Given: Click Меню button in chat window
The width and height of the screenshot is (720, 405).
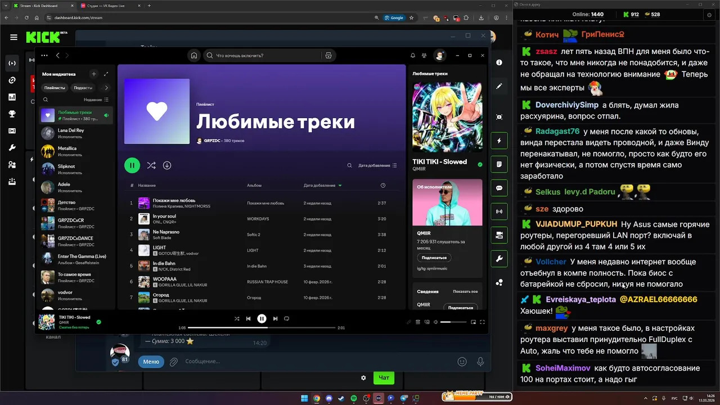Looking at the screenshot, I should [x=151, y=362].
